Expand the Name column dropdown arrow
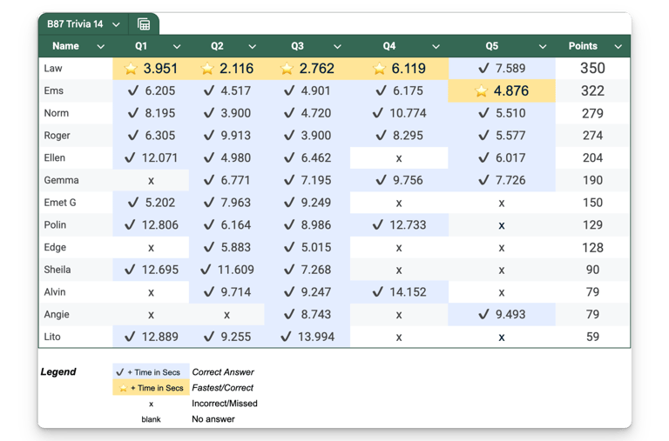Viewport: 669px width, 441px height. [x=100, y=47]
